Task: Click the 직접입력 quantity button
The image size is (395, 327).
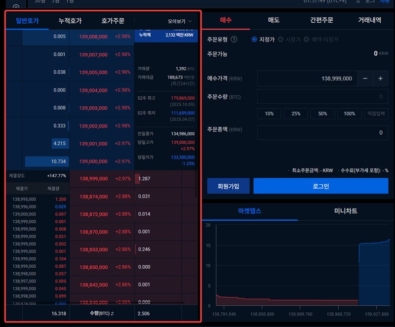Action: click(x=376, y=114)
